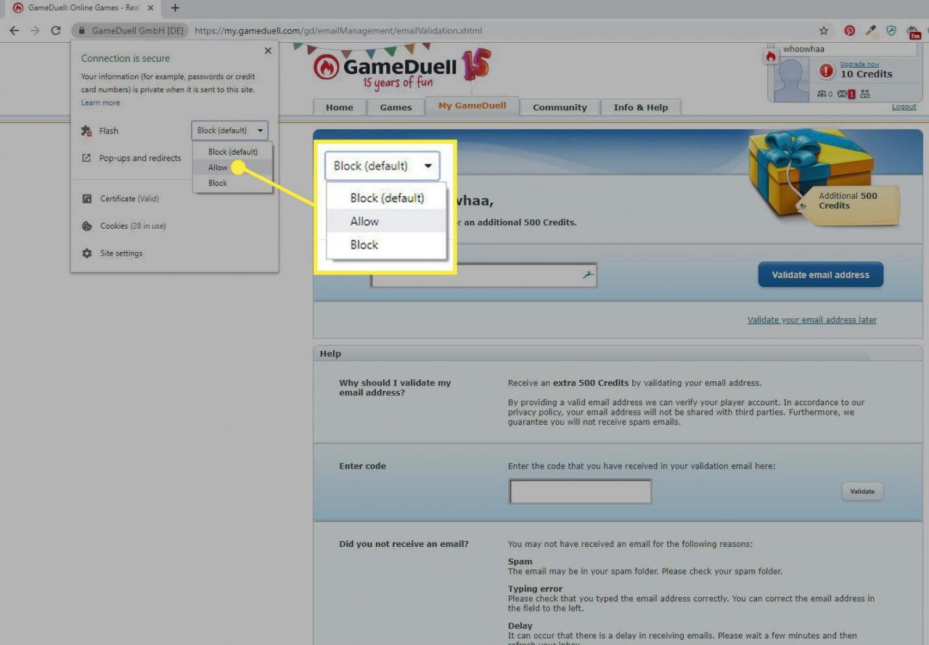Image resolution: width=929 pixels, height=645 pixels.
Task: Click the small Validate button beside the code field
Action: [x=862, y=492]
